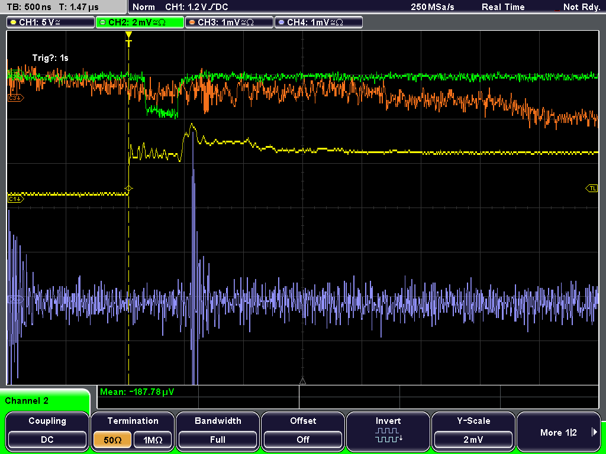This screenshot has height=454, width=606.
Task: Select the CH2: 2 mV channel tab
Action: click(140, 22)
